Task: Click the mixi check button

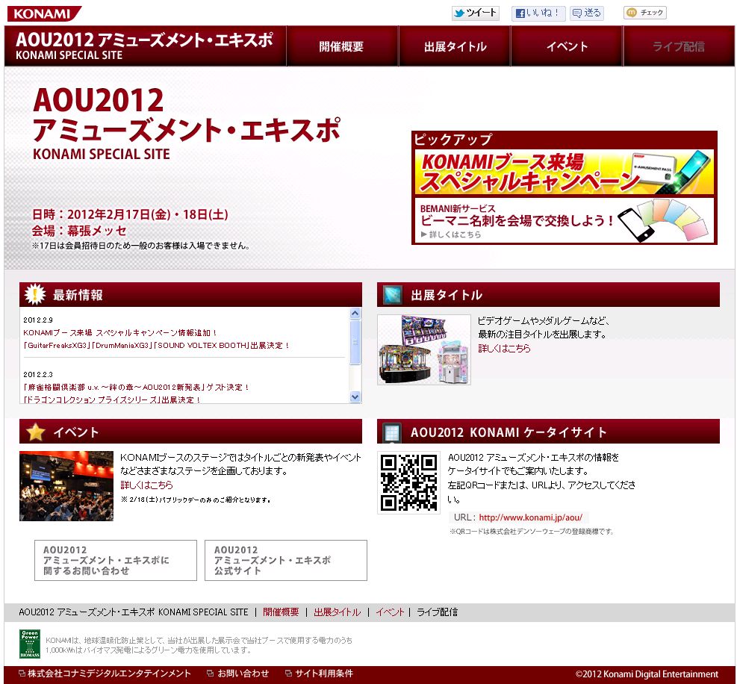Action: tap(645, 13)
